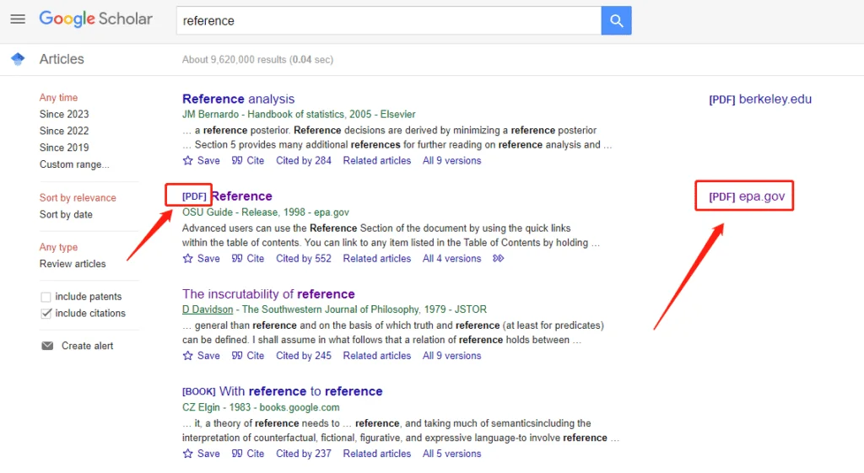Open the [PDF] berkeley.edu link

[760, 99]
